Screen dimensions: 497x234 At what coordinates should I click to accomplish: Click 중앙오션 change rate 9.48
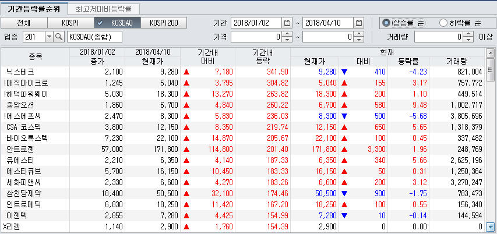420,105
